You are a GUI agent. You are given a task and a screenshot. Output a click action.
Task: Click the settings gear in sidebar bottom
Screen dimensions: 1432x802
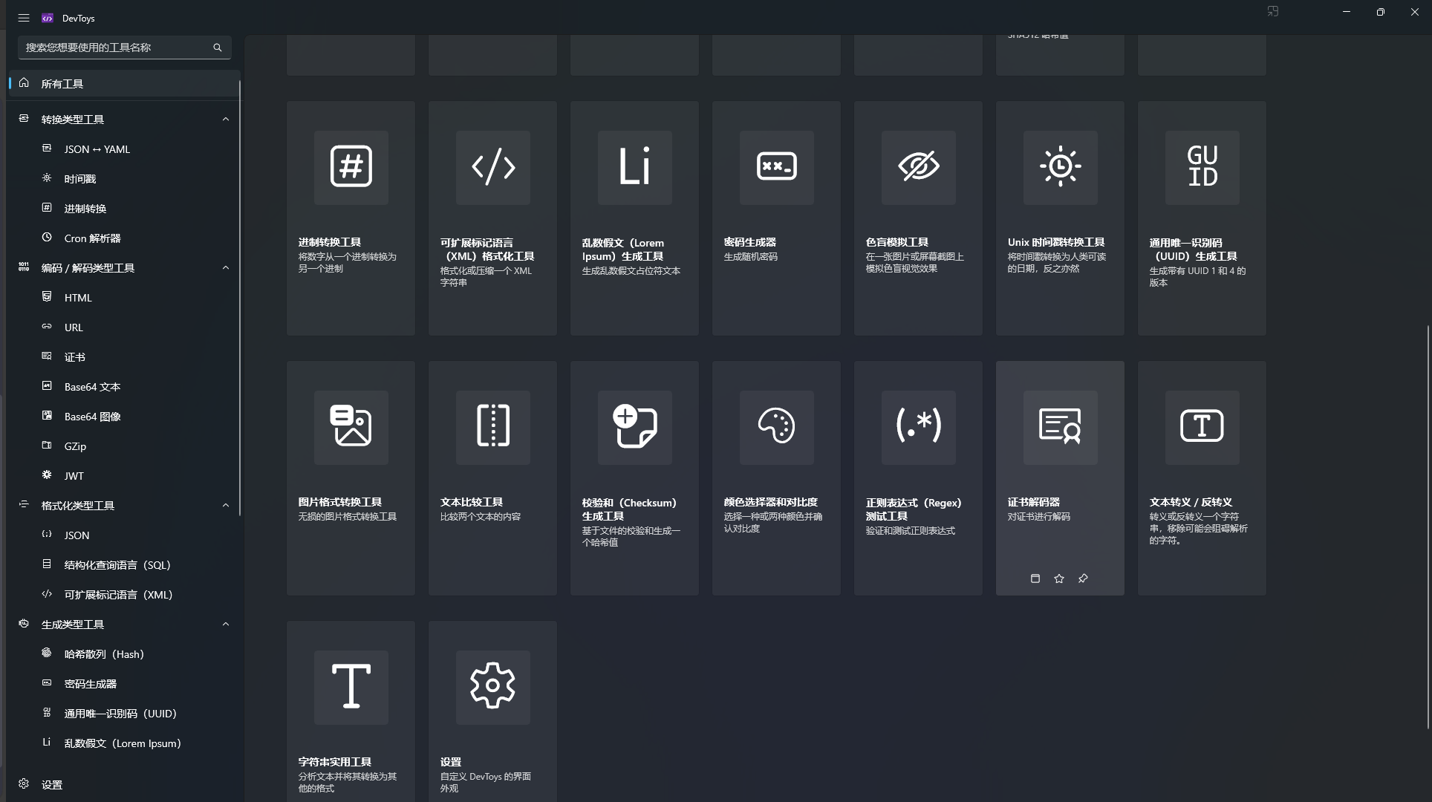pos(24,783)
